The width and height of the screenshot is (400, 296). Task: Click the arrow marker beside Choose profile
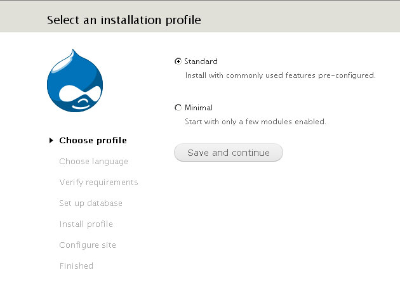[51, 141]
